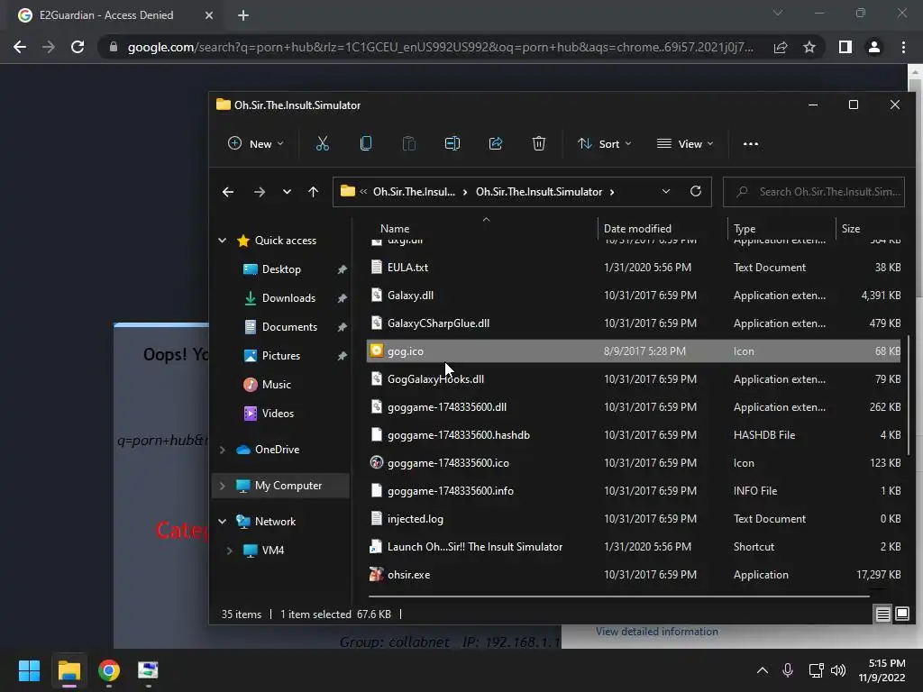Open the New item dropdown
Image resolution: width=923 pixels, height=692 pixels.
pos(255,143)
